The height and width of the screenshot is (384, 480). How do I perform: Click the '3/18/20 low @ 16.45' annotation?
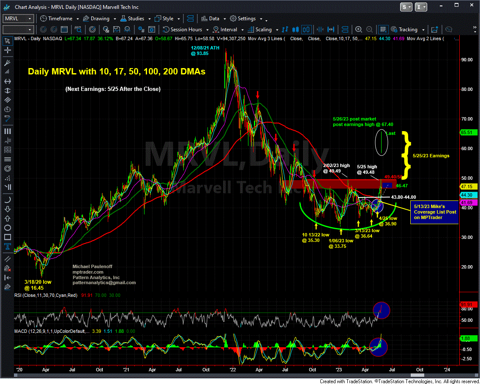pyautogui.click(x=38, y=285)
